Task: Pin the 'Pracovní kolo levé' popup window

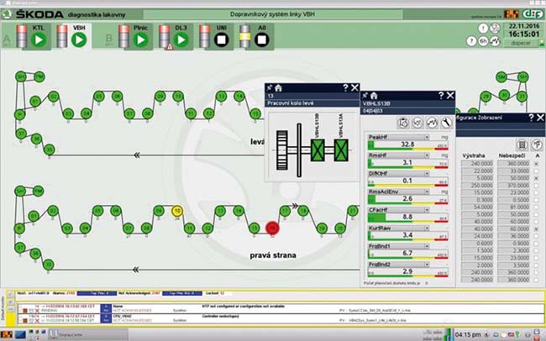Action: coord(270,88)
